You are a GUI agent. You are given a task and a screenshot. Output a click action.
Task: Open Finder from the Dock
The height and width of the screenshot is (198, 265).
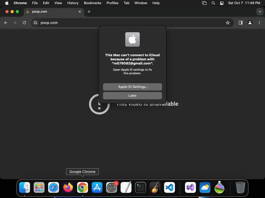25,187
